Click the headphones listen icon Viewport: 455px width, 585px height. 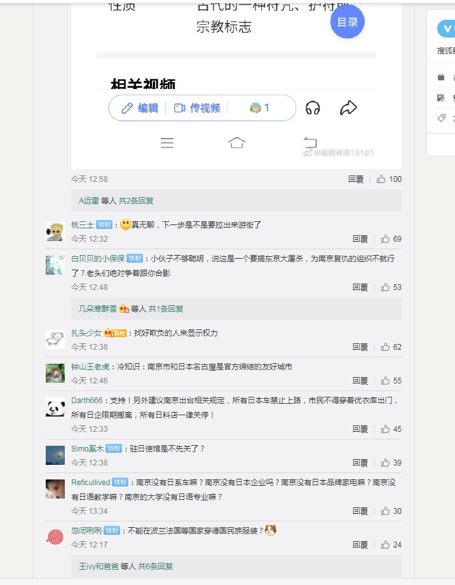click(312, 108)
